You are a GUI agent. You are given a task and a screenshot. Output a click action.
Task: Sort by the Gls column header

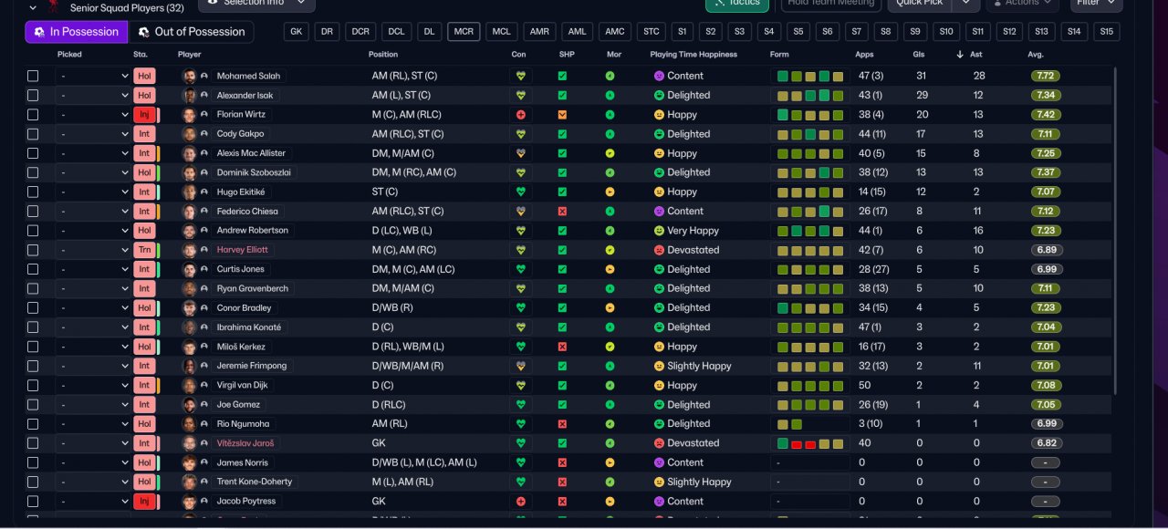click(x=920, y=55)
